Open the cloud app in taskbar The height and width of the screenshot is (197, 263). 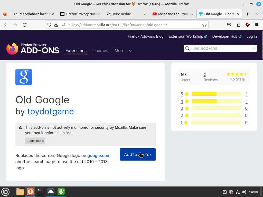(51, 192)
